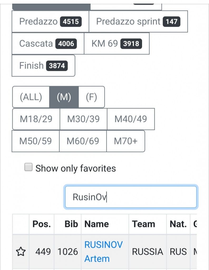Pick the M40/49 age group
209x270 pixels.
pyautogui.click(x=130, y=119)
